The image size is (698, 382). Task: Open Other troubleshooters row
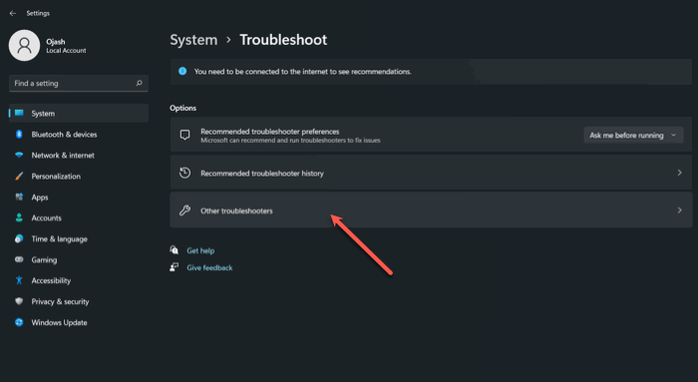[431, 210]
